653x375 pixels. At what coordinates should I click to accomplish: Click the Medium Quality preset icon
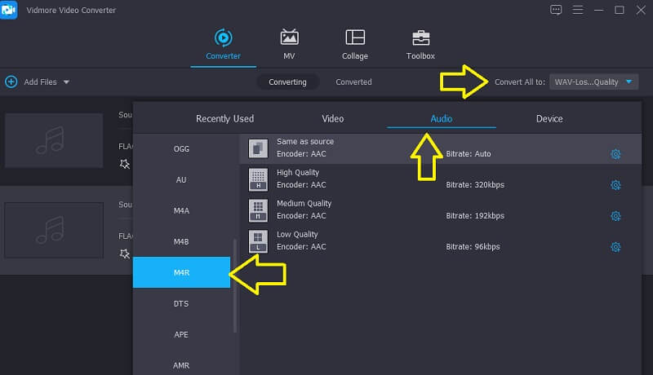[x=258, y=210]
